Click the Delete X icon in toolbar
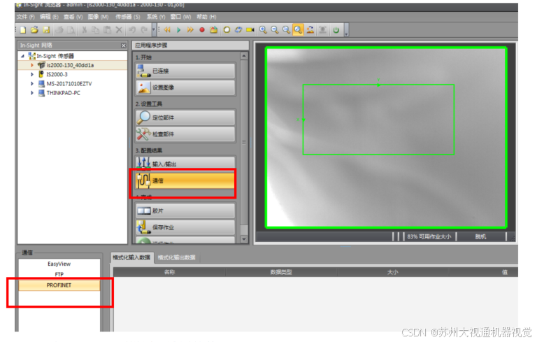This screenshot has width=537, height=342. [x=119, y=30]
